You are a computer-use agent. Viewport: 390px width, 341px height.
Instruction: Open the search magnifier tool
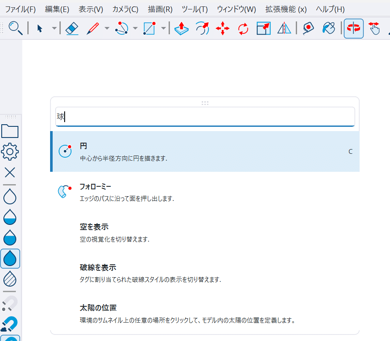[x=15, y=28]
